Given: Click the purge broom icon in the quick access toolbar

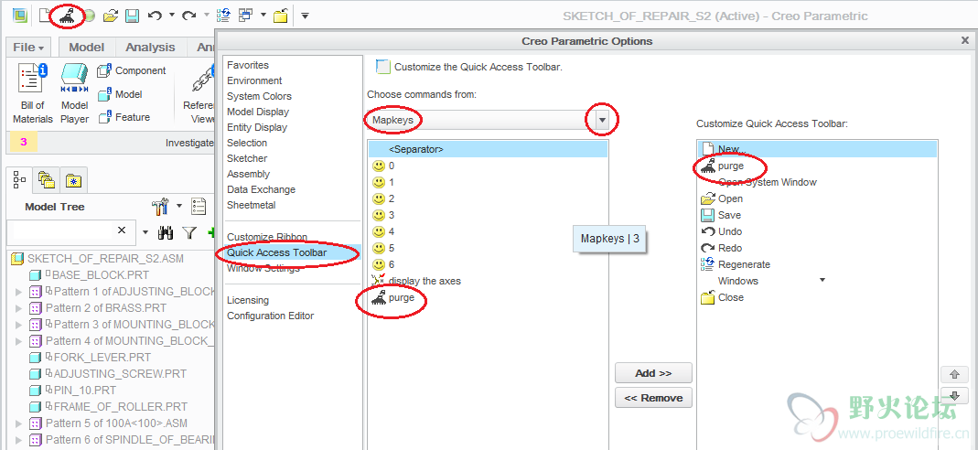Looking at the screenshot, I should (x=68, y=16).
